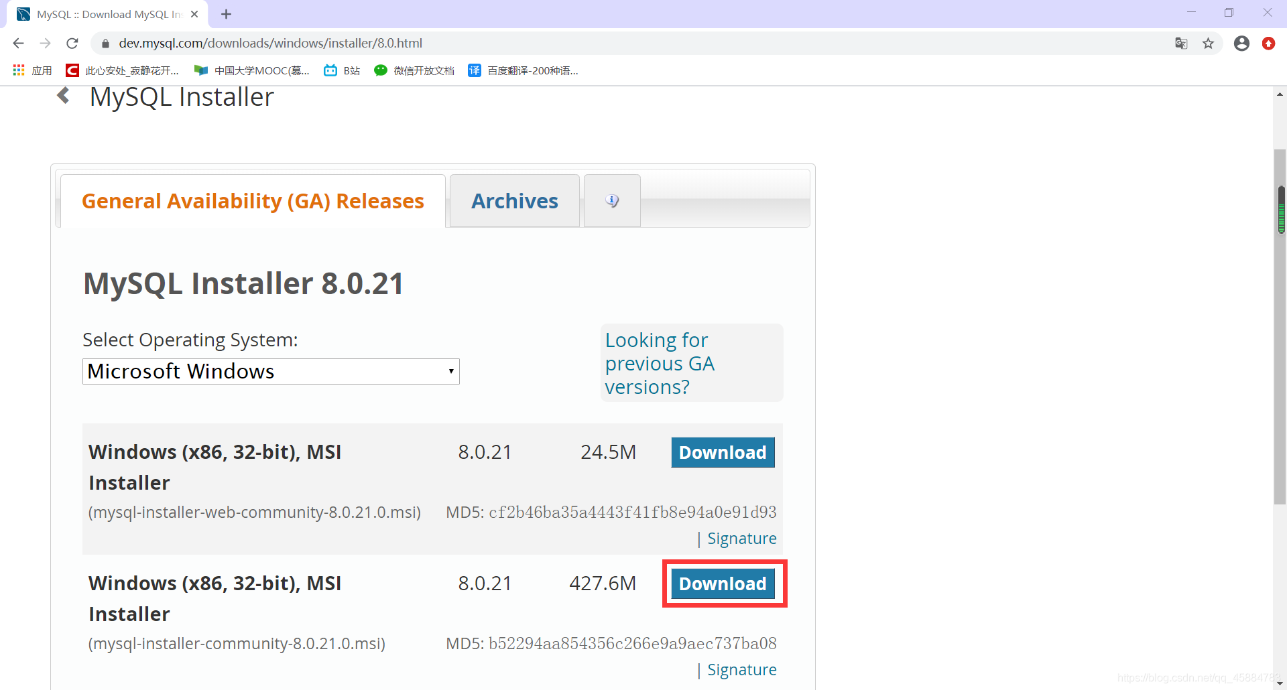Open Signature link for web-community installer
This screenshot has height=690, width=1287.
pos(741,539)
